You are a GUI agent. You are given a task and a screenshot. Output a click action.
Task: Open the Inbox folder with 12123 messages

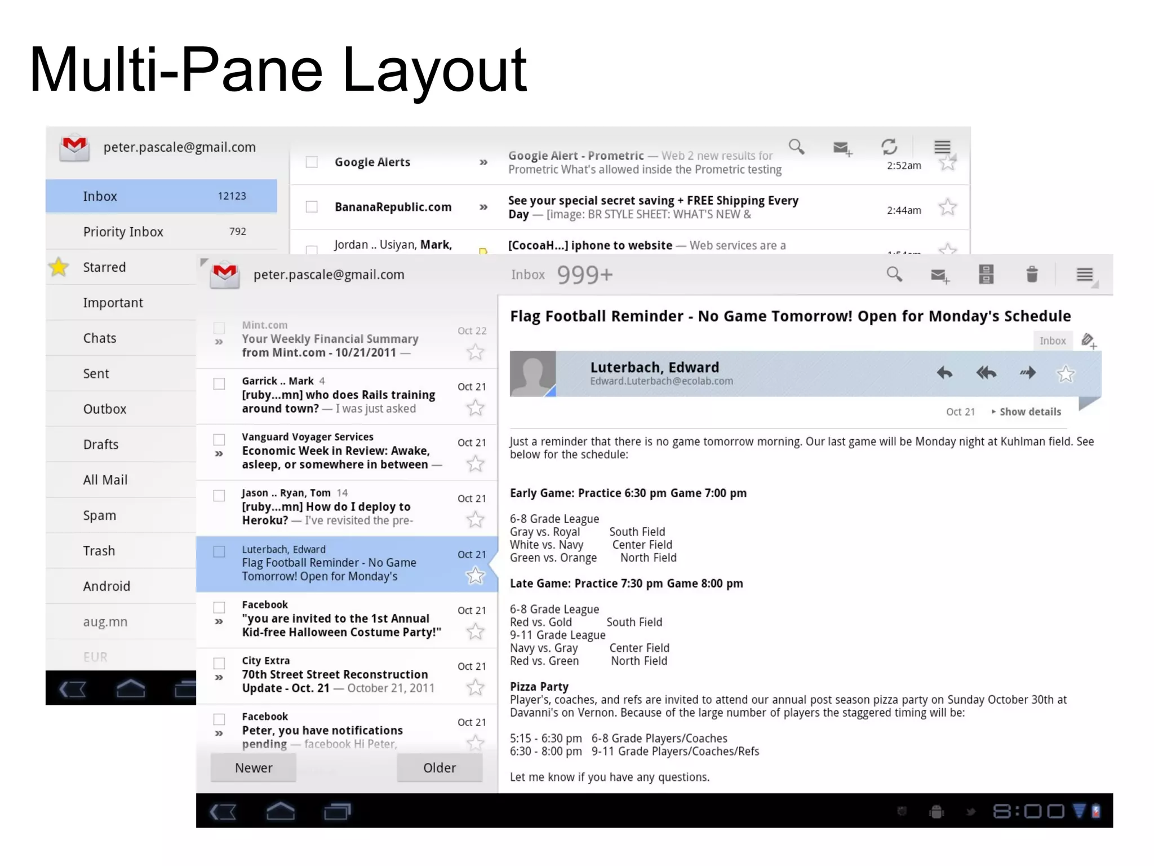coord(161,196)
